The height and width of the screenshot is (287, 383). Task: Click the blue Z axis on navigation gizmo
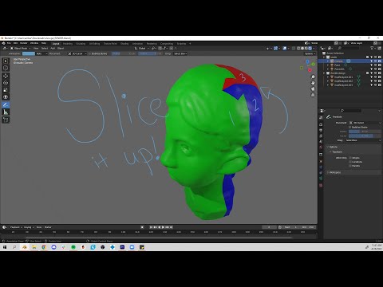coord(307,61)
